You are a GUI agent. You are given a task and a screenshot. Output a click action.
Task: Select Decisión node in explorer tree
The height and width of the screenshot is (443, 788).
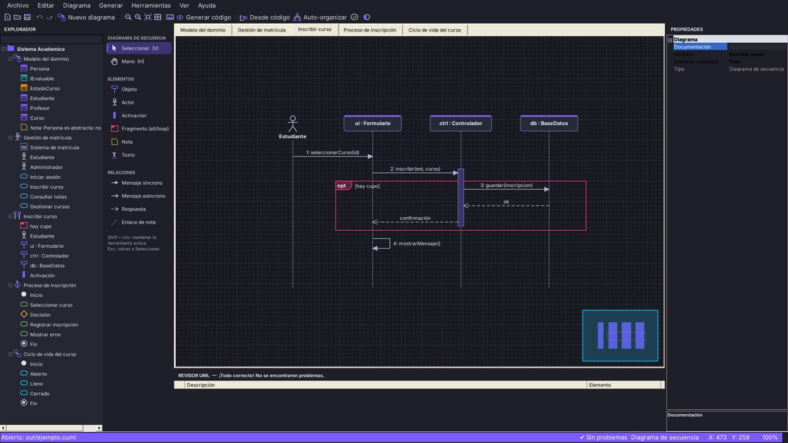[40, 315]
